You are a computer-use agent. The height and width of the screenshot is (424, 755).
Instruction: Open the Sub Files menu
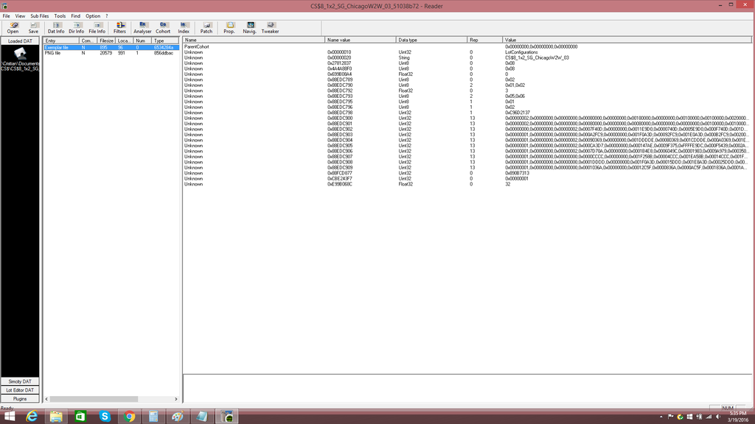coord(40,16)
